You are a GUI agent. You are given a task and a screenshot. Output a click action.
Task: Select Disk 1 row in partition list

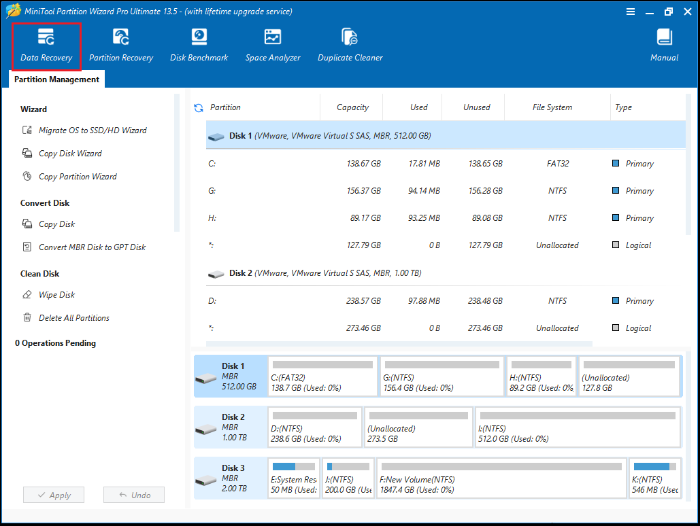pos(446,136)
